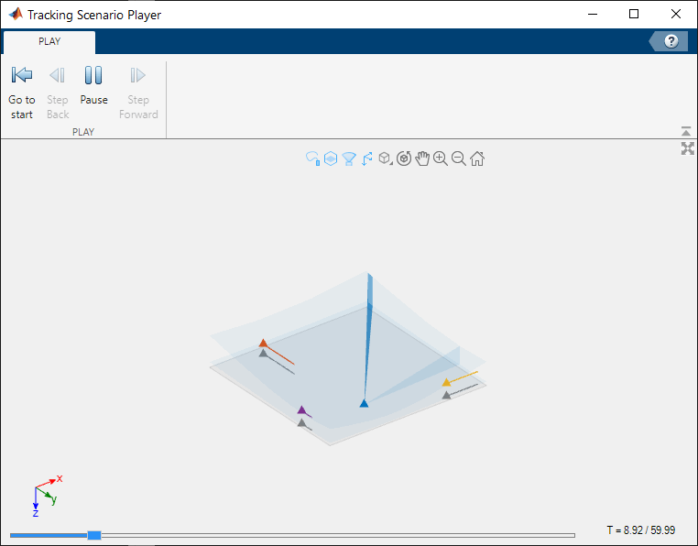Select the Pan hand tool
This screenshot has height=546, width=698.
tap(422, 158)
